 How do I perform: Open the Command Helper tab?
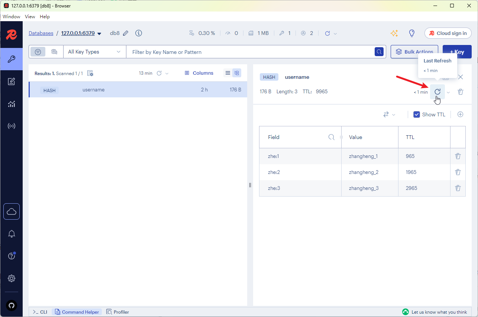(77, 312)
